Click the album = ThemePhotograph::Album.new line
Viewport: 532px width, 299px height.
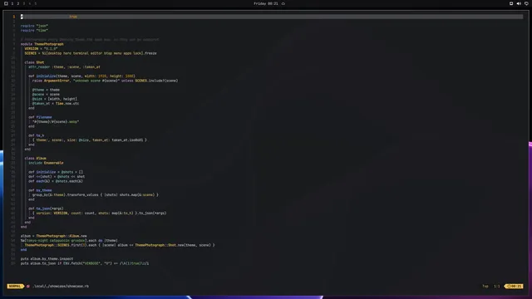click(x=53, y=236)
